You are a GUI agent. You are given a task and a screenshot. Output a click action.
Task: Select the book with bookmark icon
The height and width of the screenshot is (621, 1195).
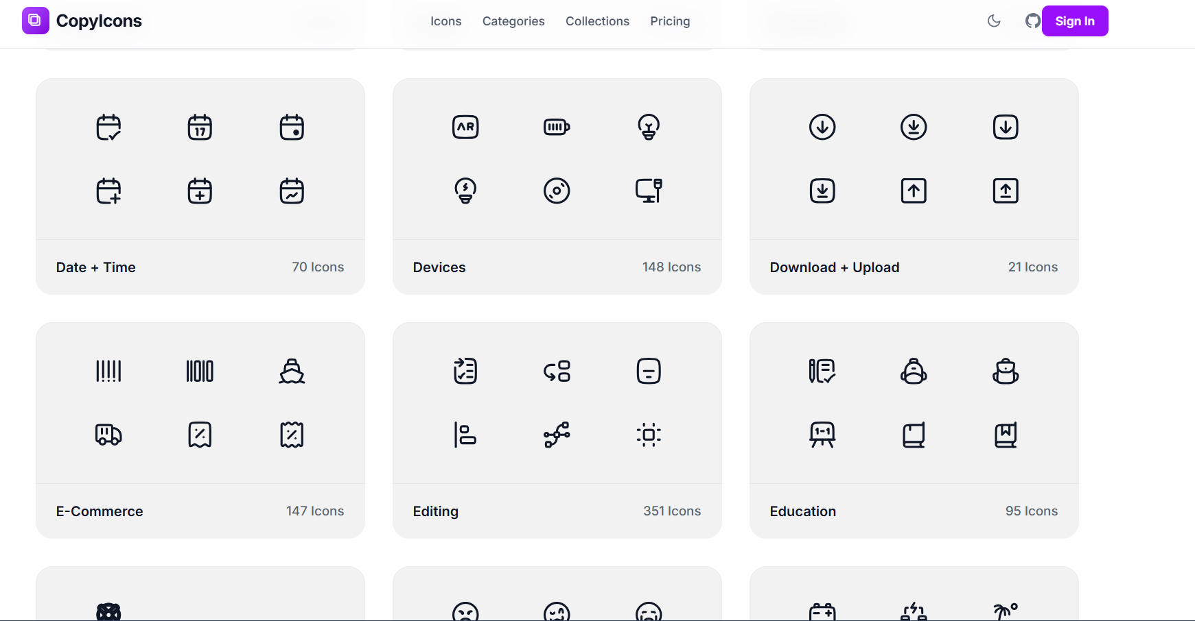[x=1006, y=435]
